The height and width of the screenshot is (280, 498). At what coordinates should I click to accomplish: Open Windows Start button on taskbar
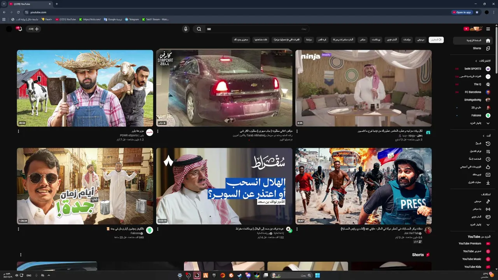pyautogui.click(x=317, y=275)
